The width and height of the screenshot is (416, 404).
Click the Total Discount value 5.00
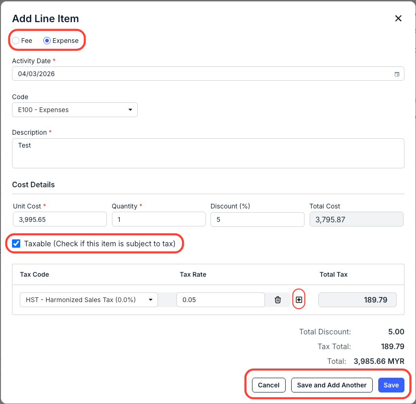(396, 332)
